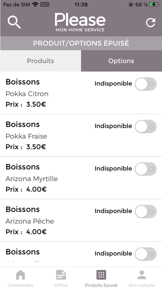Screen dimensions: 162x288
Task: Toggle the partially visible bottom Boissons switch
Action: click(x=146, y=254)
